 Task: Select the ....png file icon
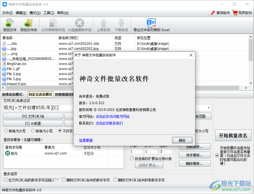[x=4, y=53]
